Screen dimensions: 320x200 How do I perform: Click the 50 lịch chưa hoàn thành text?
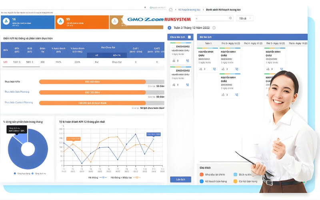(152, 108)
